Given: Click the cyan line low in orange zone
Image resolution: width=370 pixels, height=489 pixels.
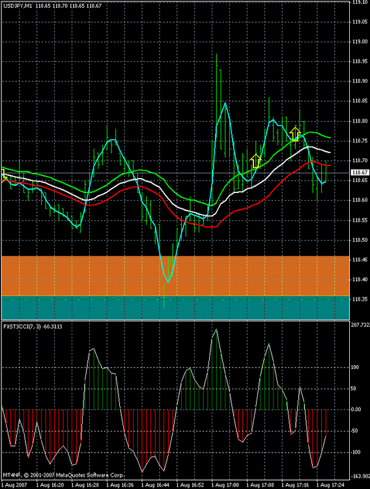Looking at the screenshot, I should pyautogui.click(x=168, y=282).
